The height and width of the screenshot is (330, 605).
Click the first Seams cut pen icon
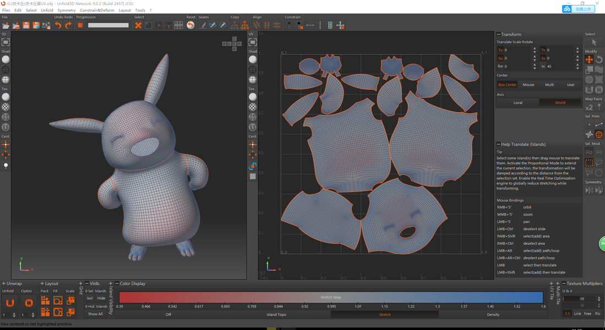coord(203,25)
